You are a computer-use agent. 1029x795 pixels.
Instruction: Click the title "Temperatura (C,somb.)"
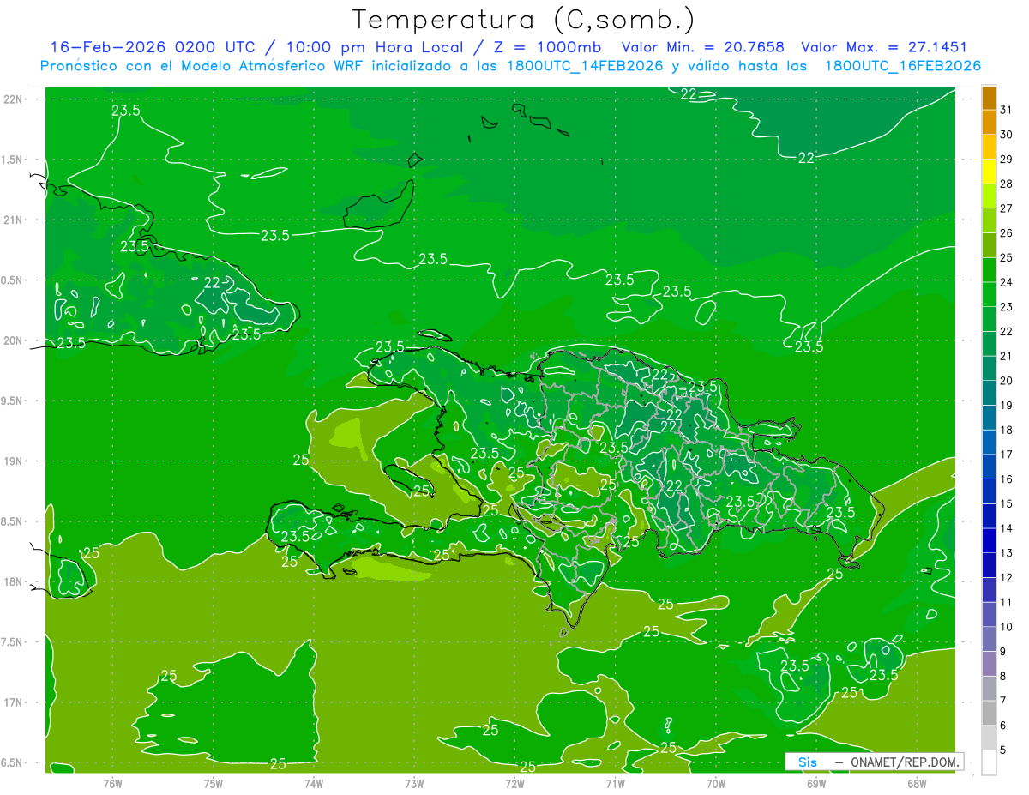click(523, 20)
